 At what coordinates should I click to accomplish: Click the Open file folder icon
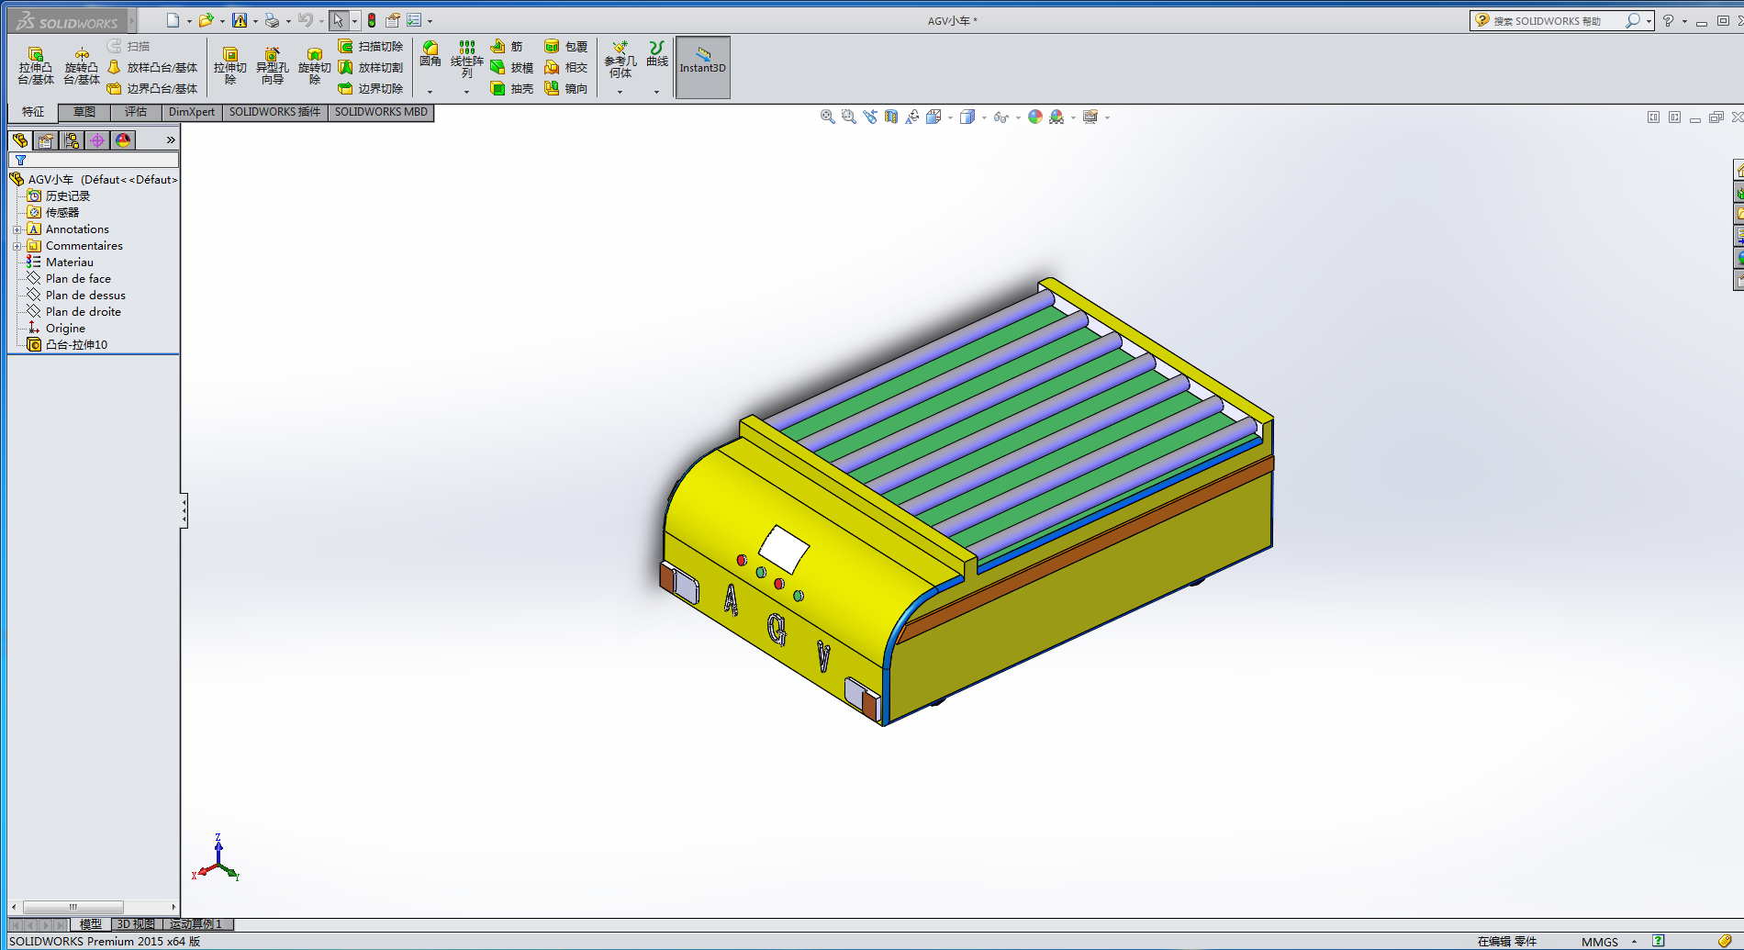coord(206,20)
